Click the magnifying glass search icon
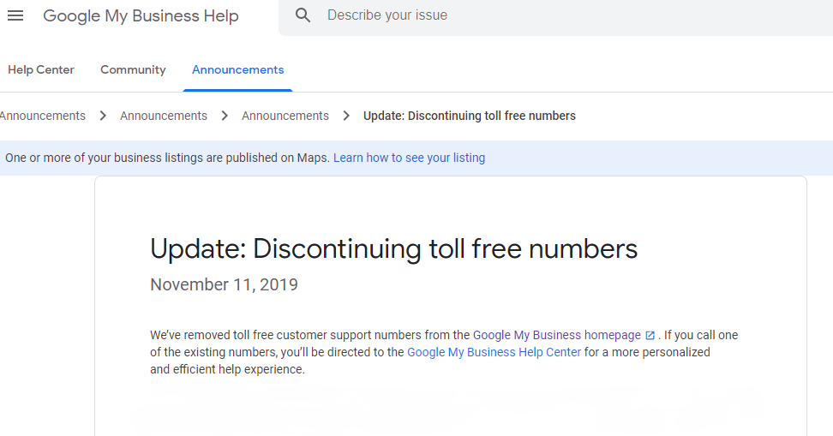The width and height of the screenshot is (833, 436). point(303,15)
